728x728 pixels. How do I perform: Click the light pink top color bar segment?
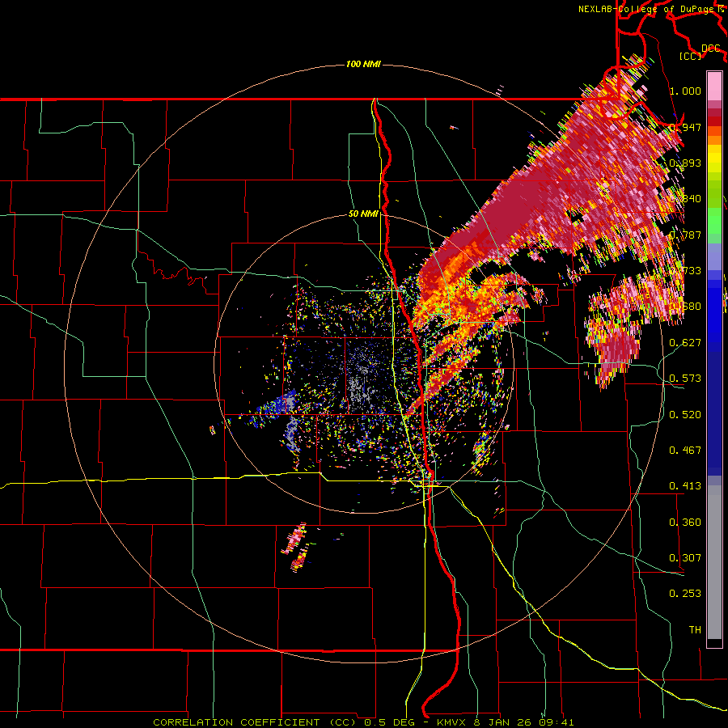click(714, 87)
